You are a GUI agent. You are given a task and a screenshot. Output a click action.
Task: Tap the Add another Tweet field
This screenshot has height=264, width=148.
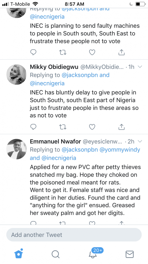74,235
